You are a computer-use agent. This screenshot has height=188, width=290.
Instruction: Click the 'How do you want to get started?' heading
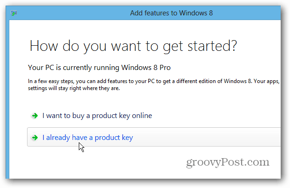click(133, 46)
